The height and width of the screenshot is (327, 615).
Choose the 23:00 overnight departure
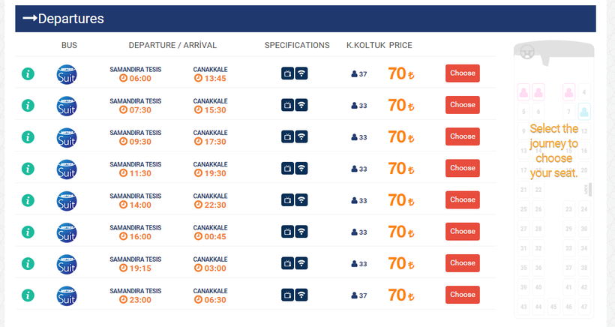[462, 295]
